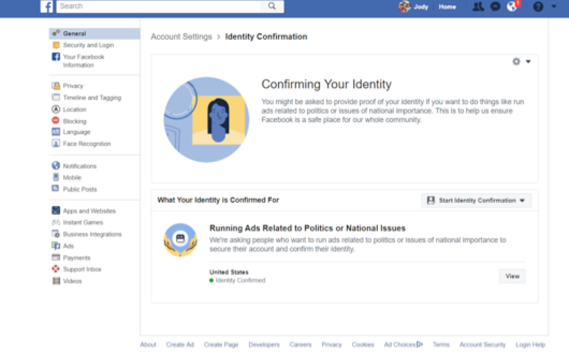Click the Language icon
This screenshot has height=352, width=569.
pyautogui.click(x=56, y=131)
